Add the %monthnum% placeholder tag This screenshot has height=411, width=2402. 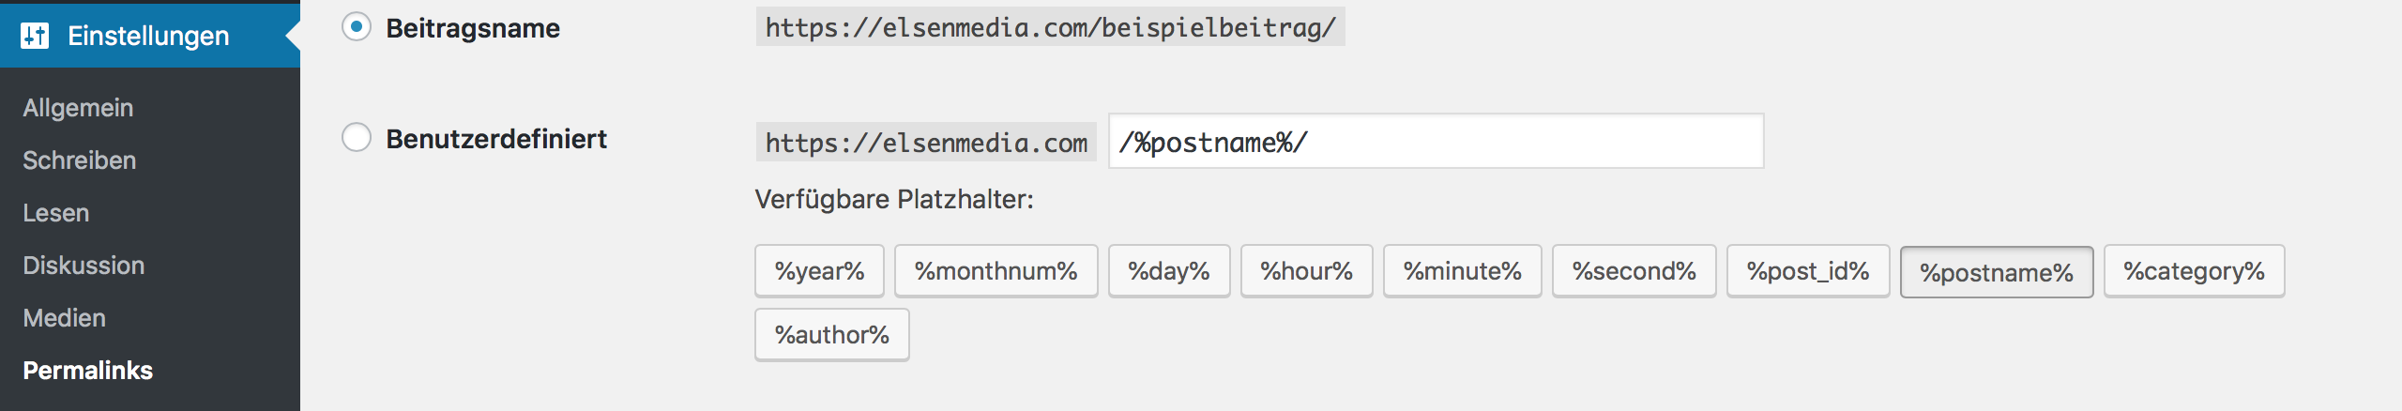pyautogui.click(x=996, y=271)
